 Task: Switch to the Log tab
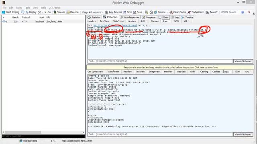(175, 17)
